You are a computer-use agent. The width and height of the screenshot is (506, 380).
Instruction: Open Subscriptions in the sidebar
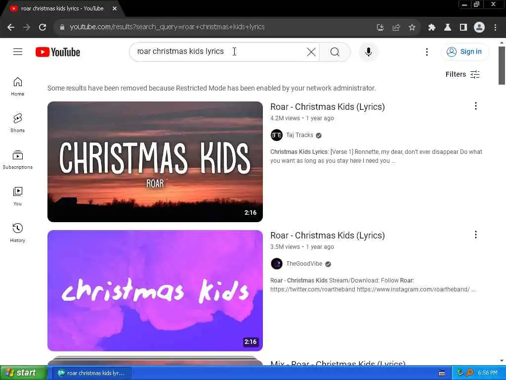point(17,160)
